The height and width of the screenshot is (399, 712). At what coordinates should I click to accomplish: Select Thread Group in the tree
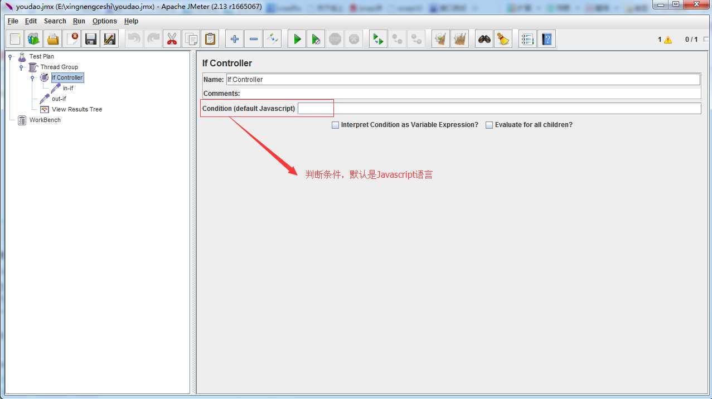[59, 67]
